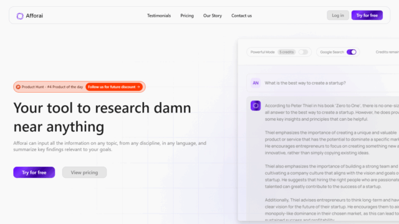Image resolution: width=399 pixels, height=224 pixels.
Task: Click paragraph starting "According to Peter Thiel"
Action: pyautogui.click(x=332, y=112)
